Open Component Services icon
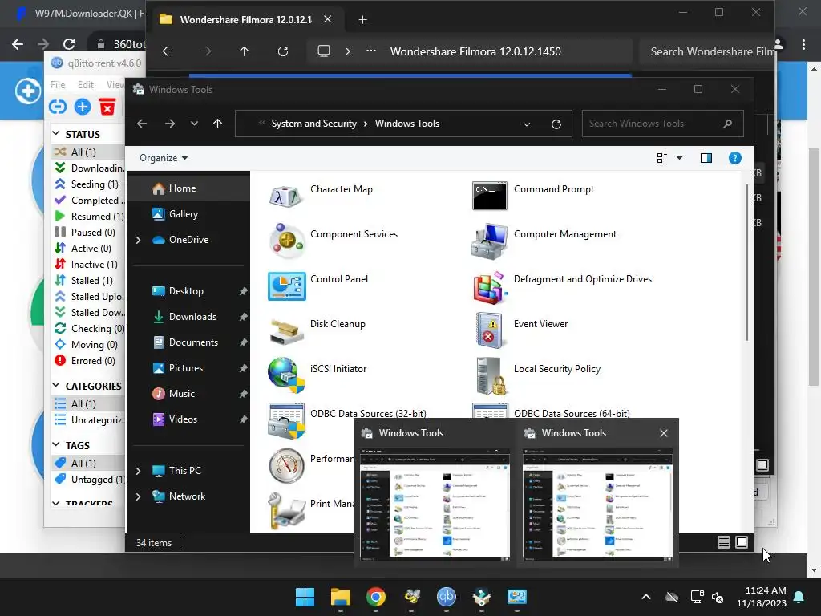 286,241
